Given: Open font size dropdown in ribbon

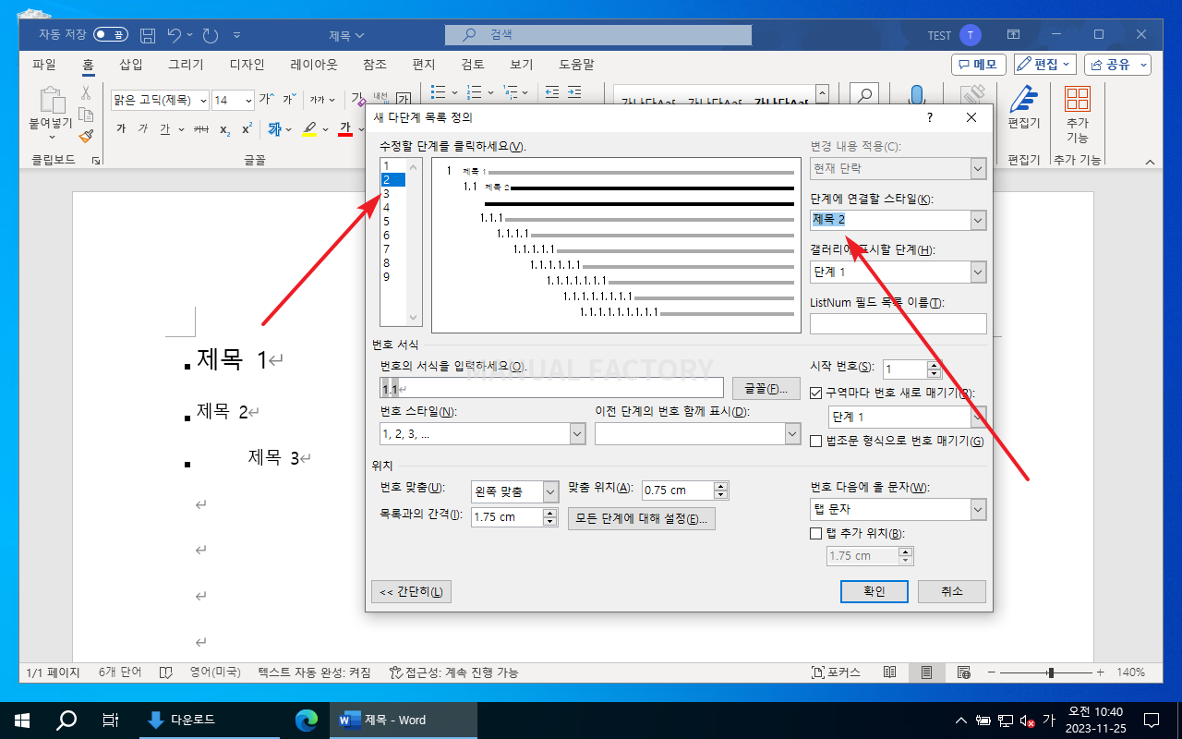Looking at the screenshot, I should [247, 100].
